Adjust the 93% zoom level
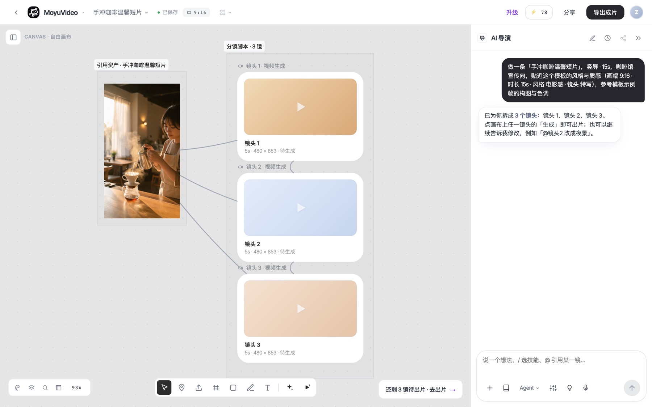The width and height of the screenshot is (652, 407). (x=76, y=387)
